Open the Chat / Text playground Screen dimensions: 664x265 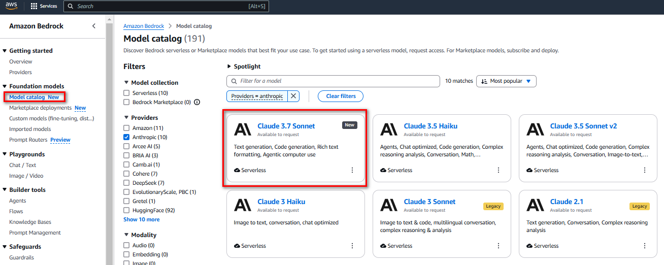point(23,165)
